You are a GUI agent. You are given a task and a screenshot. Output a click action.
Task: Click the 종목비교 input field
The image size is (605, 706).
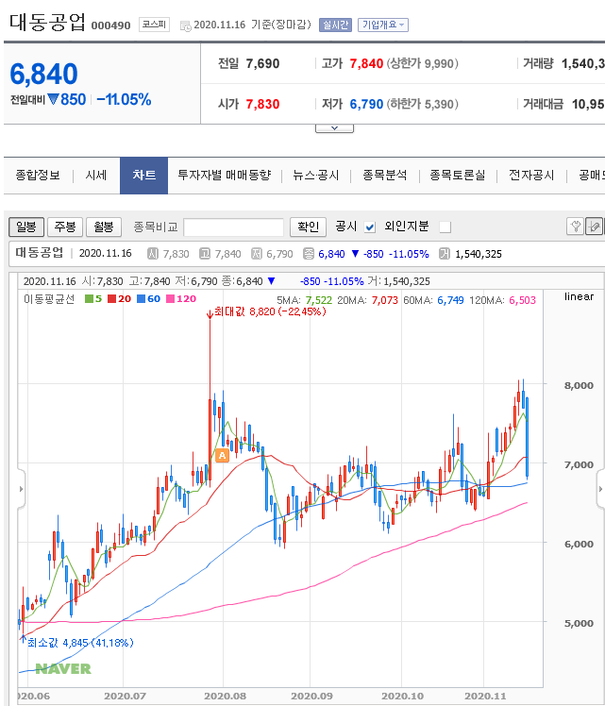click(x=233, y=227)
